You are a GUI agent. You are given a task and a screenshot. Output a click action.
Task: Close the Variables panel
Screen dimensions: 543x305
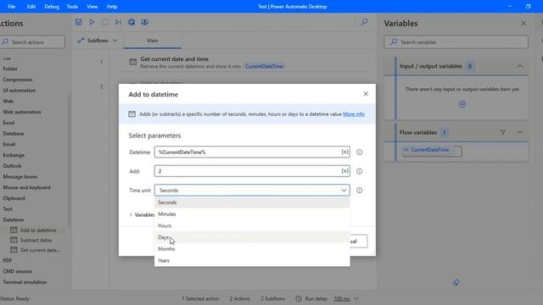(523, 24)
